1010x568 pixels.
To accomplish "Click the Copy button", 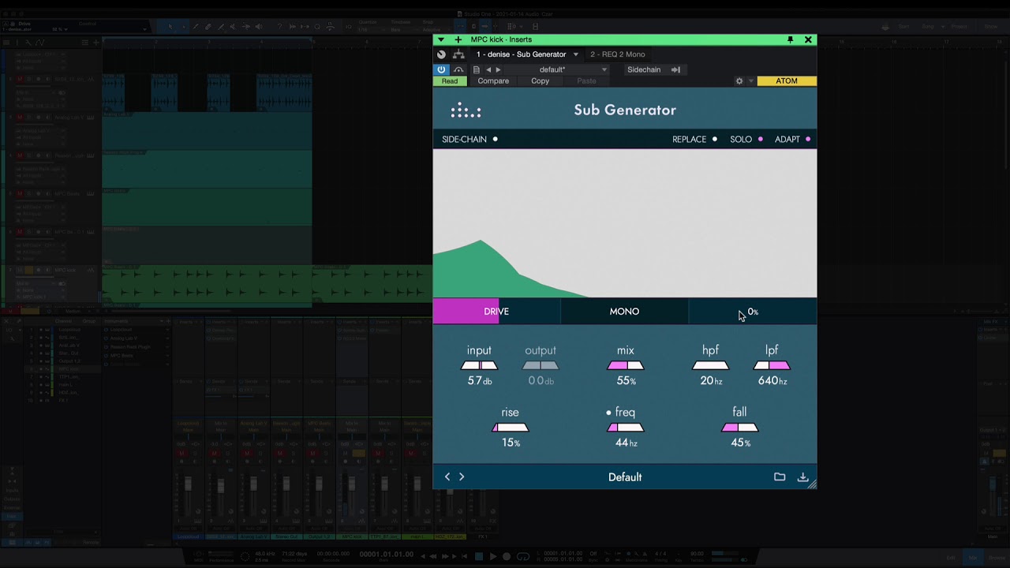I will tap(541, 81).
